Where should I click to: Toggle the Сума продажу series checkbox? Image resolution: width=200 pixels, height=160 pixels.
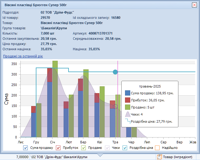pos(26,148)
